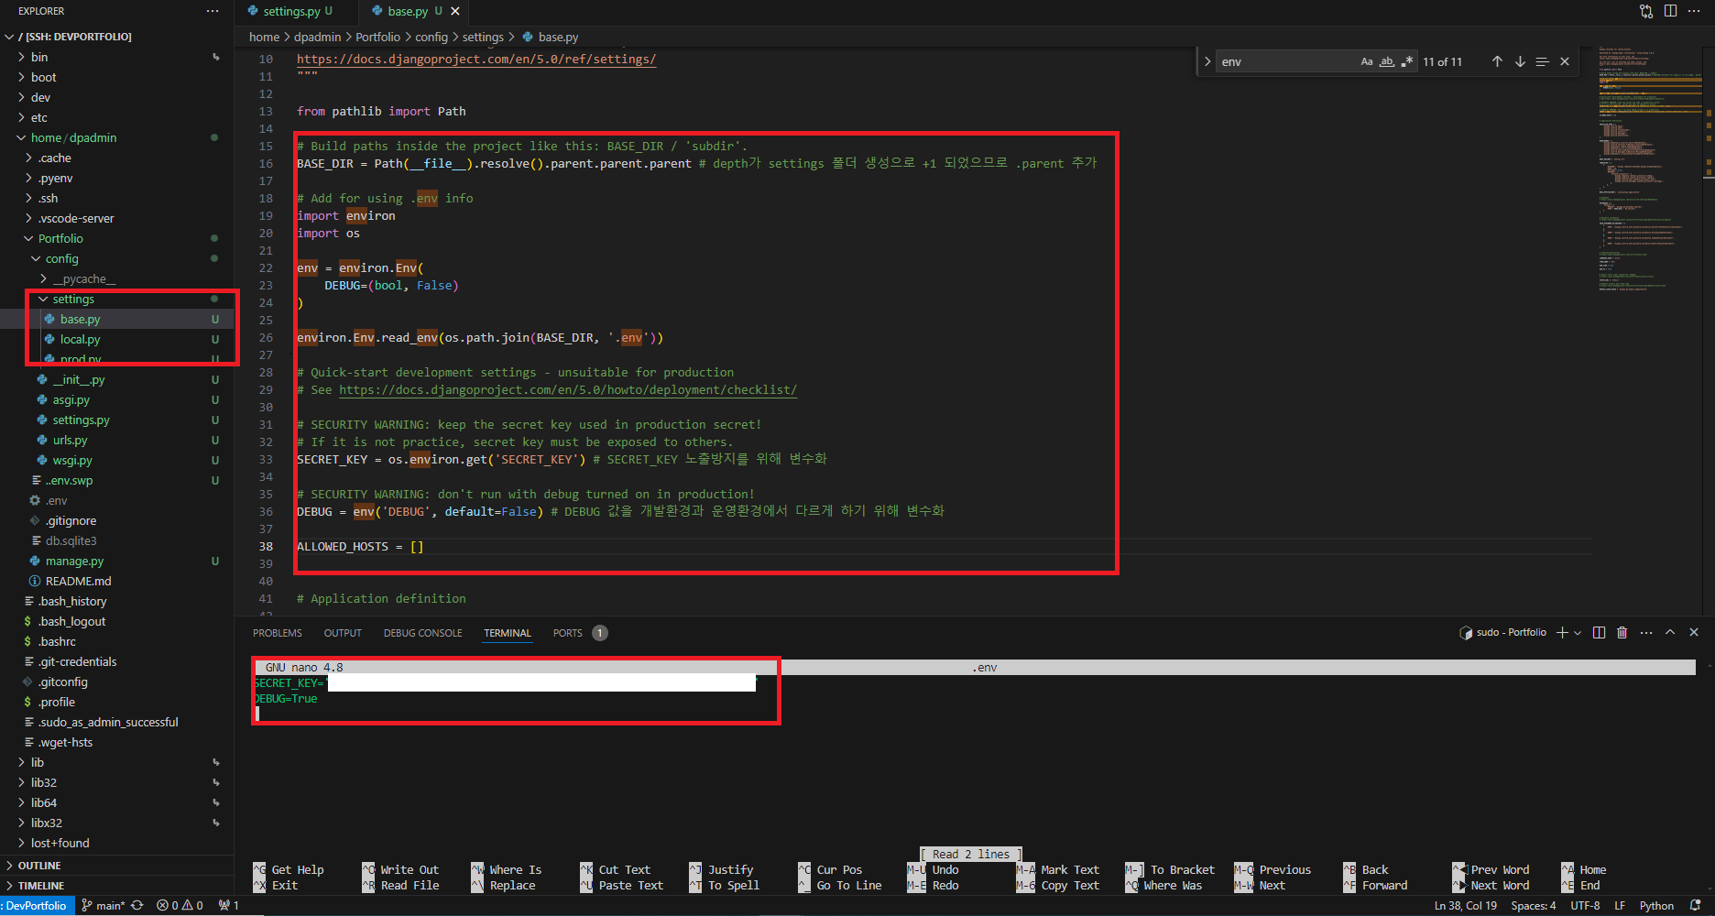Screen dimensions: 1715x916
Task: Open the main* git branch picker
Action: [x=104, y=906]
